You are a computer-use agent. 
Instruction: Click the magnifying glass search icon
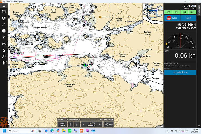coord(4,57)
